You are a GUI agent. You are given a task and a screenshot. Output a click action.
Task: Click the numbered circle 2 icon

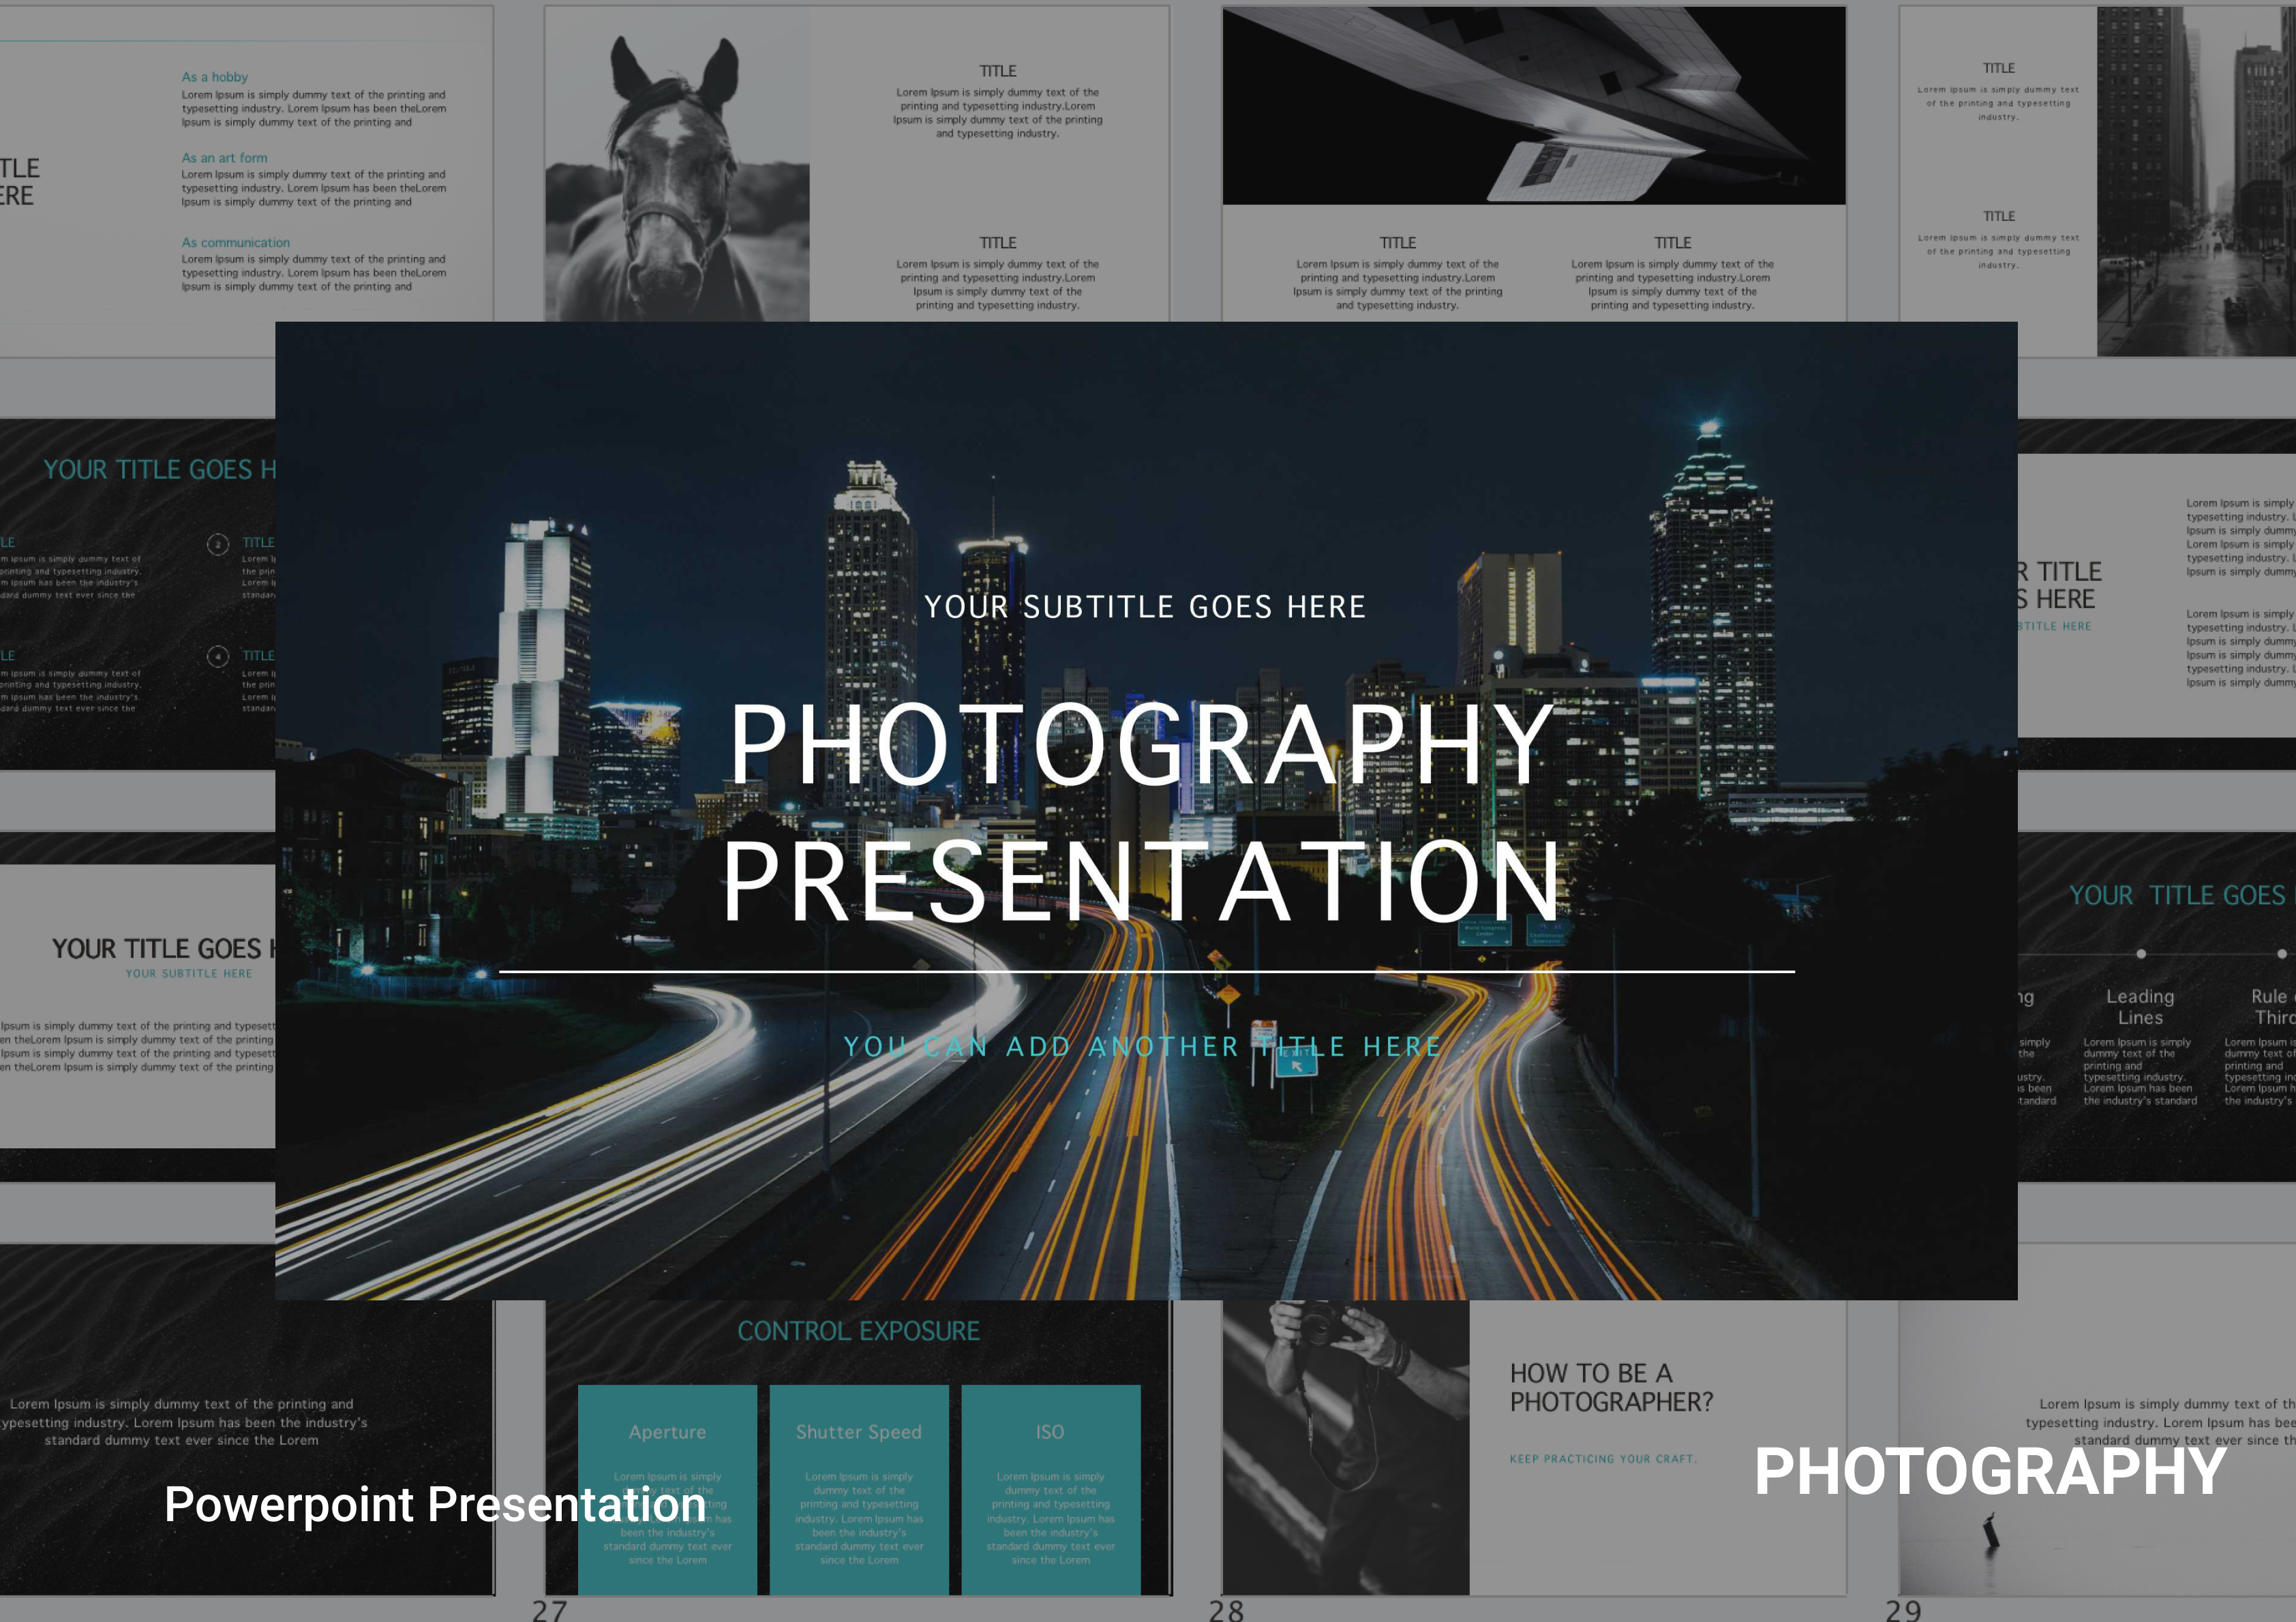(218, 544)
